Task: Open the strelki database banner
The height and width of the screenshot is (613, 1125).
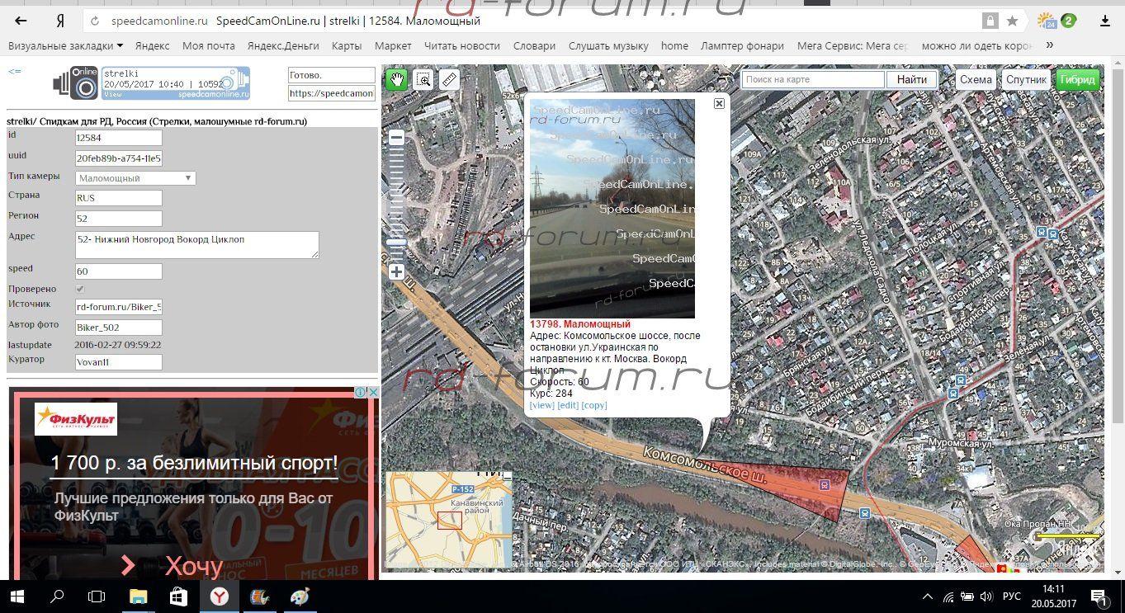Action: click(x=175, y=83)
